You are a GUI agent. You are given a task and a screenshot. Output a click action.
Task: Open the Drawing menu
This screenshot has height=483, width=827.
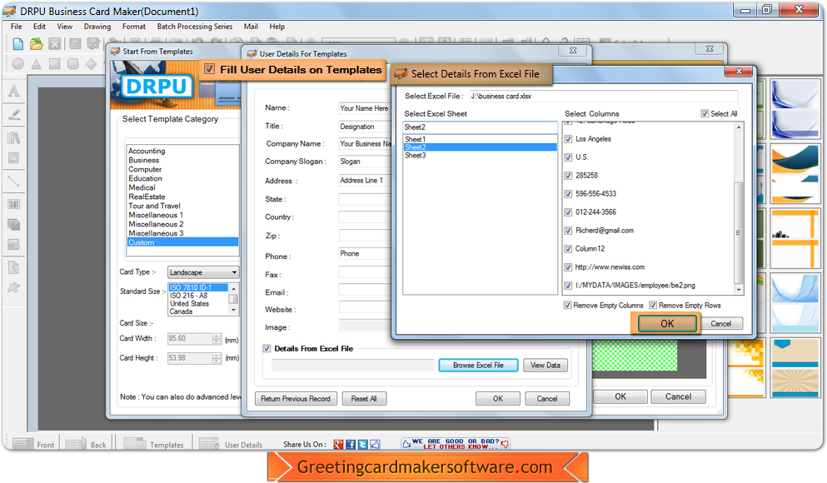(97, 27)
